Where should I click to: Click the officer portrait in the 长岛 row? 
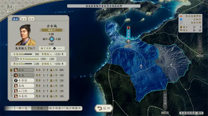coord(16,75)
